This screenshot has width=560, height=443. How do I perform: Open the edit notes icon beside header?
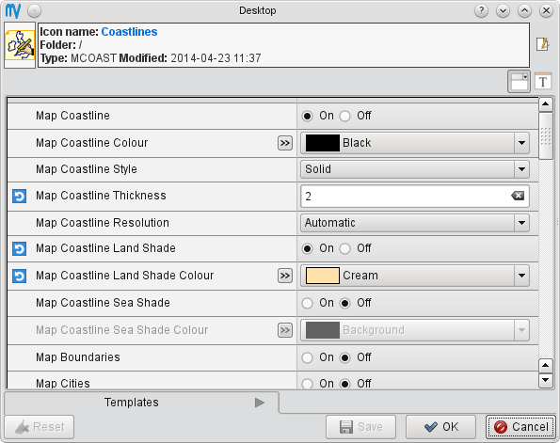[x=542, y=44]
